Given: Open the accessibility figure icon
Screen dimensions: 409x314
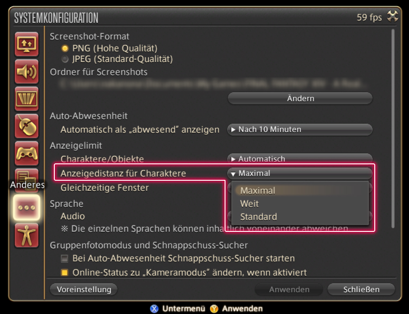Looking at the screenshot, I should click(26, 235).
